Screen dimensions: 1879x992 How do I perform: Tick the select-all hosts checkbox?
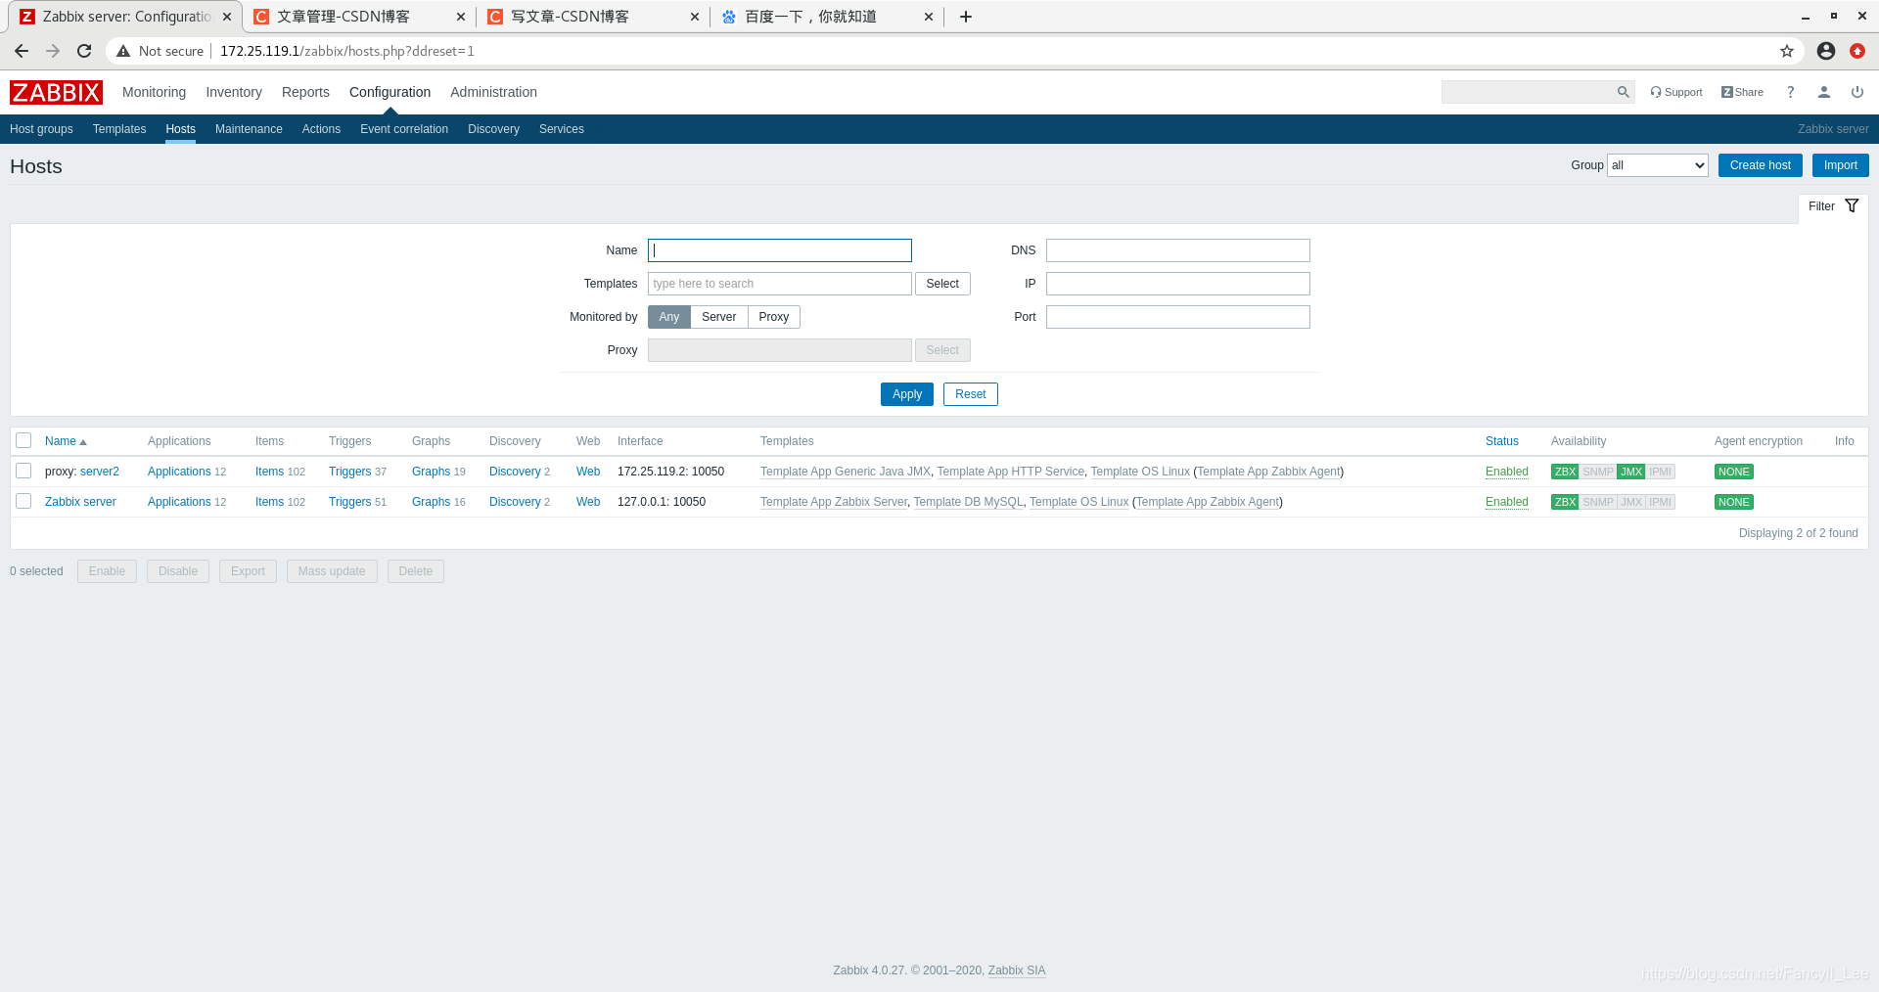tap(23, 440)
